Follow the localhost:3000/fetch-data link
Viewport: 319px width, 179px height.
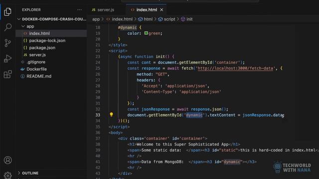[x=235, y=69]
